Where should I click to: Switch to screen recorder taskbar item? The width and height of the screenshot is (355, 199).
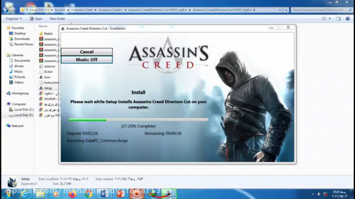137,194
